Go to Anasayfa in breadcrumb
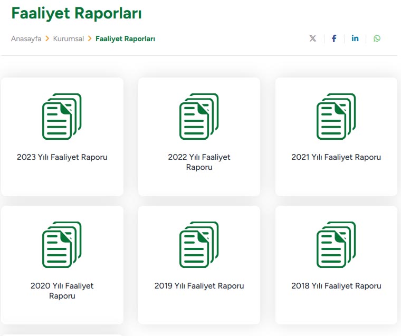 26,39
